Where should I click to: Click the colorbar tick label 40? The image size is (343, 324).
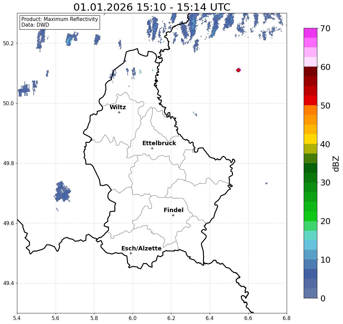(x=325, y=144)
